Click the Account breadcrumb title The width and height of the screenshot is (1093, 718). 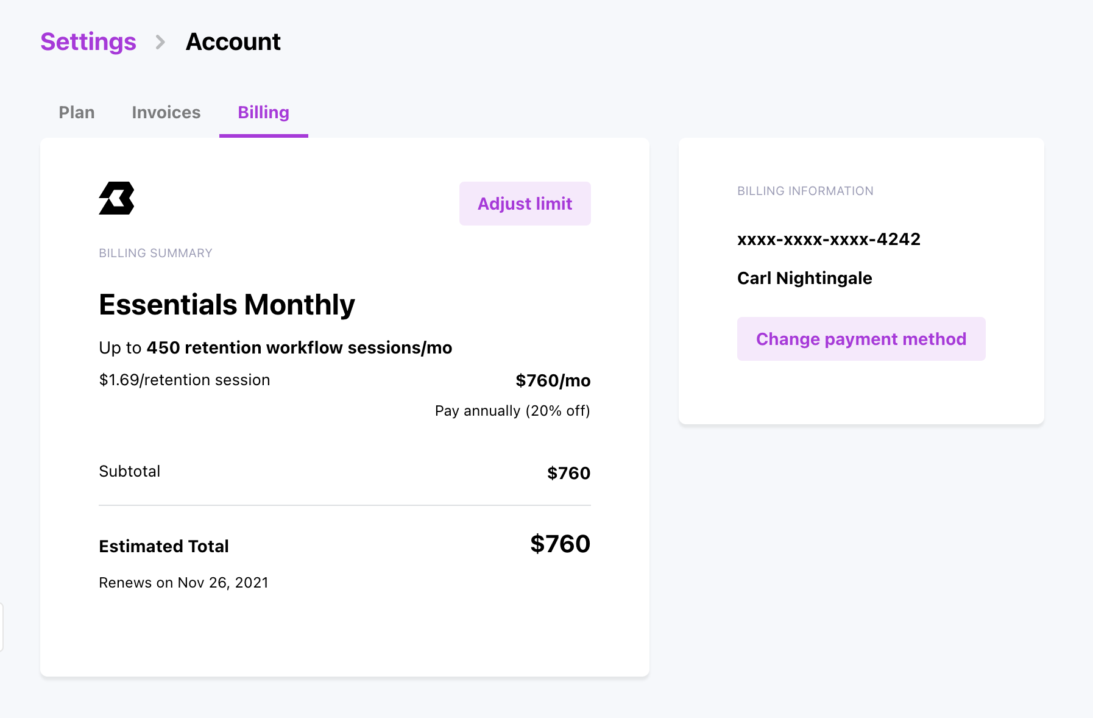click(233, 42)
